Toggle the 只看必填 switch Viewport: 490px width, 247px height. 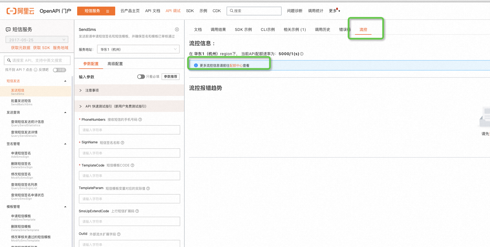[x=141, y=77]
